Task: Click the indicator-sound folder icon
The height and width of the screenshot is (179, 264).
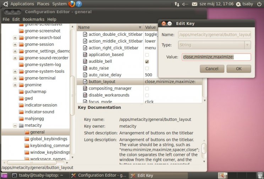Action: click(21, 112)
